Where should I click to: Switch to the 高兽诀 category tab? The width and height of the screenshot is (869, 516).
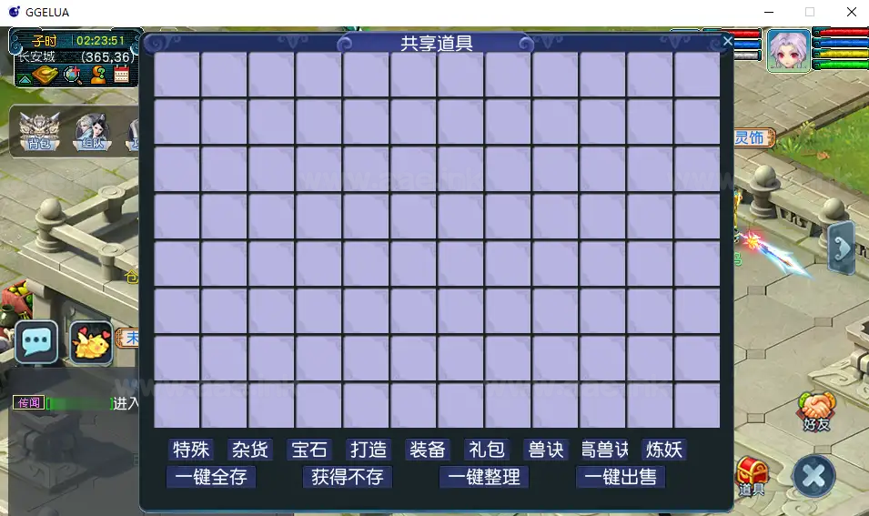604,450
